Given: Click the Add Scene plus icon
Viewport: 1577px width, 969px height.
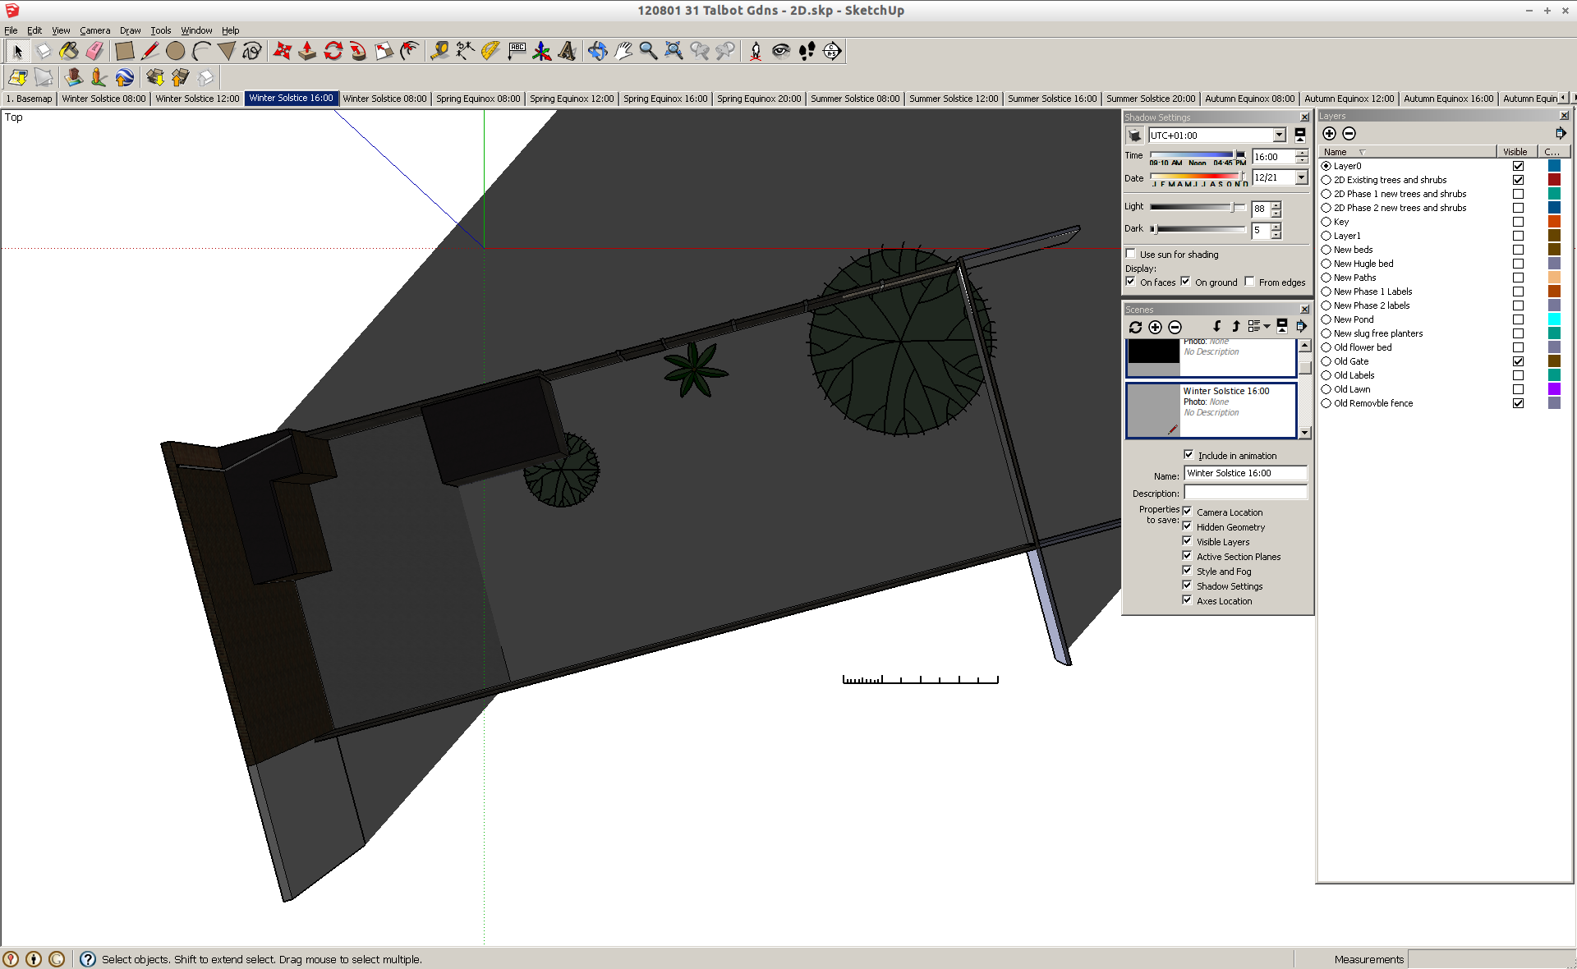Looking at the screenshot, I should point(1155,327).
